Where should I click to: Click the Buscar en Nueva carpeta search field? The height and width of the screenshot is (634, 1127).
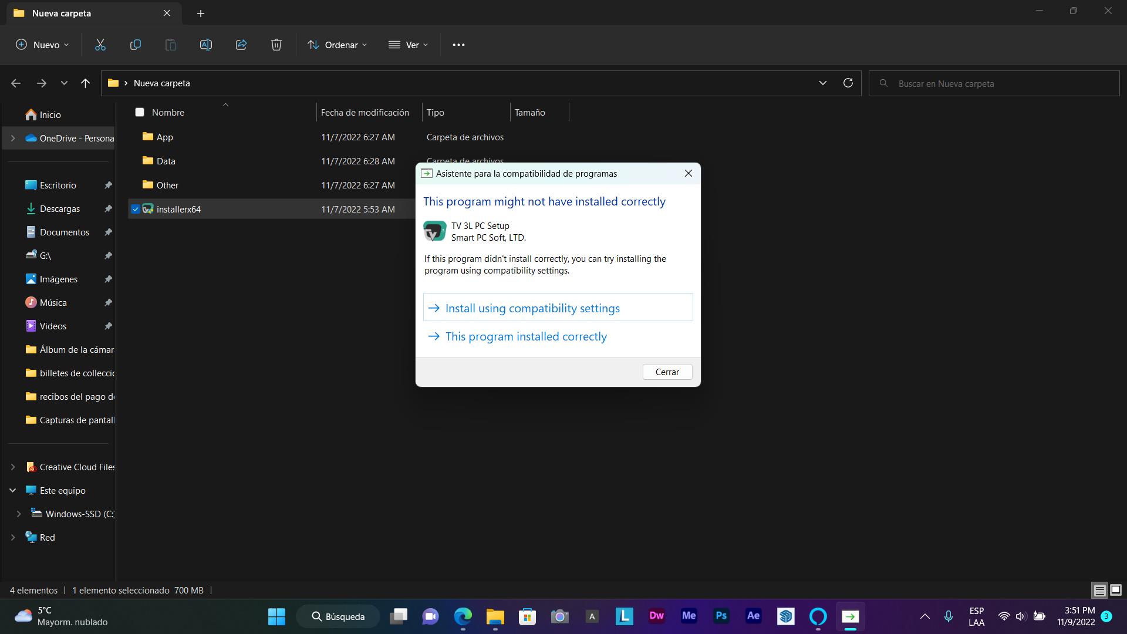click(998, 83)
